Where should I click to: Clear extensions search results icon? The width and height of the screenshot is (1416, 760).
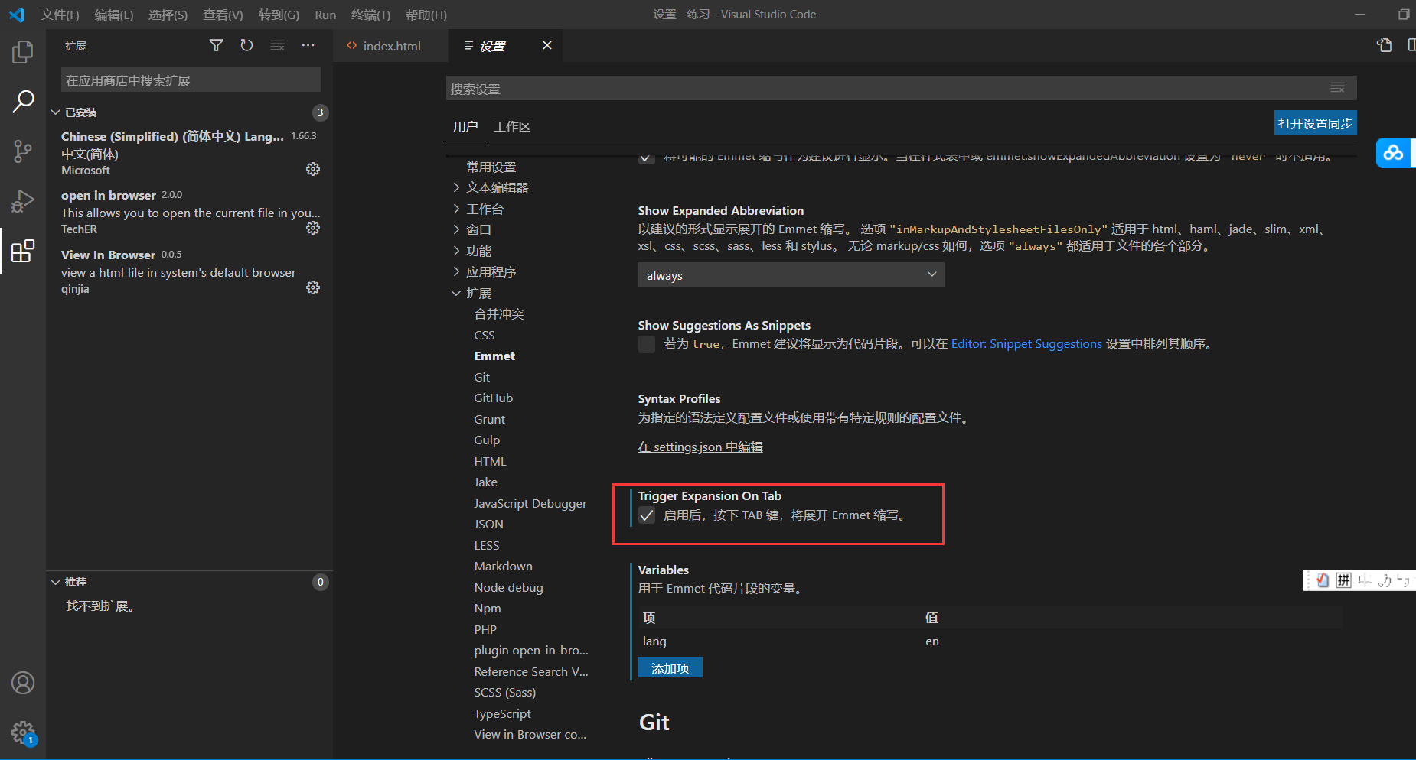tap(277, 46)
